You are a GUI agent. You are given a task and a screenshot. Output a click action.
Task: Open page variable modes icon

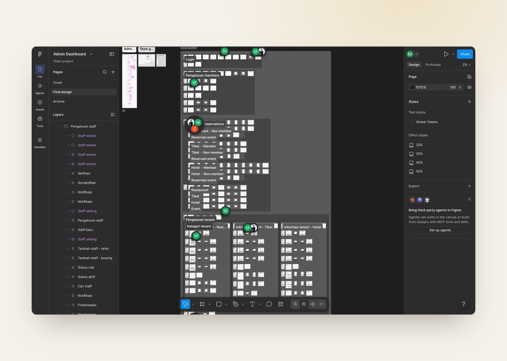tap(469, 77)
